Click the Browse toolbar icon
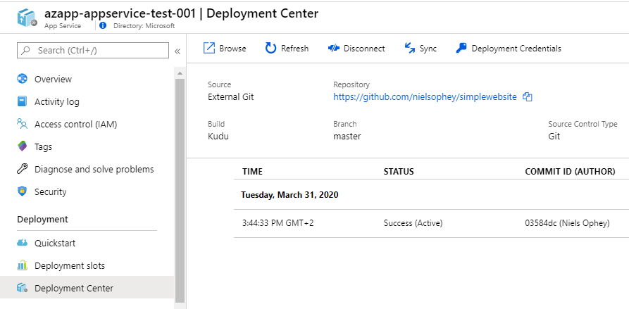Image resolution: width=629 pixels, height=309 pixels. pos(209,48)
